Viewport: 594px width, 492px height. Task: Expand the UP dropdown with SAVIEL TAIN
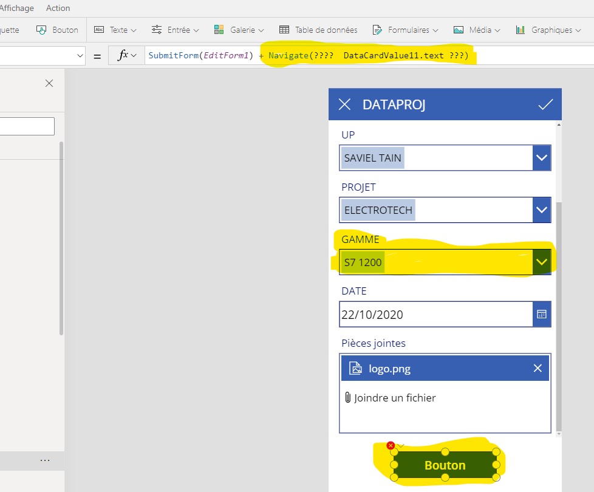coord(542,157)
